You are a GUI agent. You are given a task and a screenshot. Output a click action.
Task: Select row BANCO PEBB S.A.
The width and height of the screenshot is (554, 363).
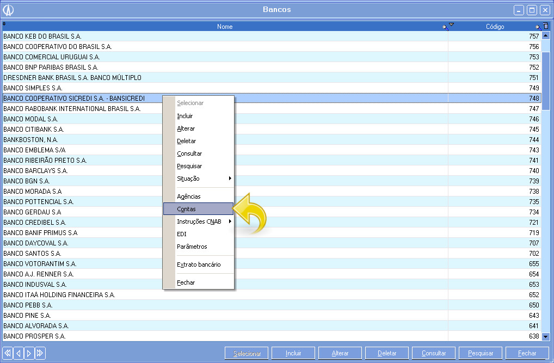click(272, 305)
